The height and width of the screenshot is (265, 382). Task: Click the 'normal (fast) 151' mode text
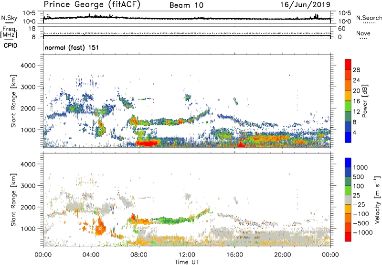(72, 47)
